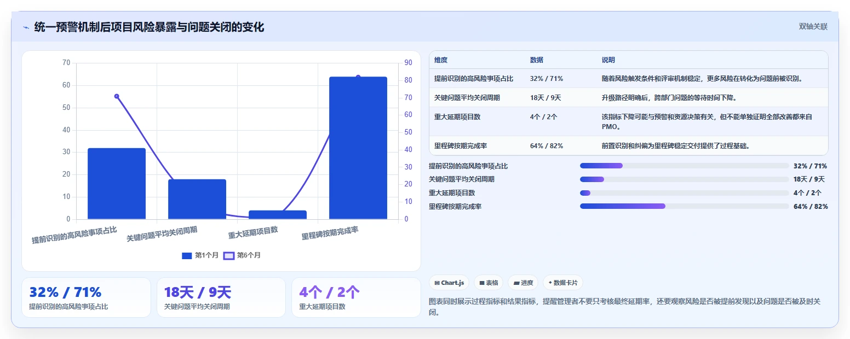Click the x-axis label 关键问题平均关闭周期

162,235
